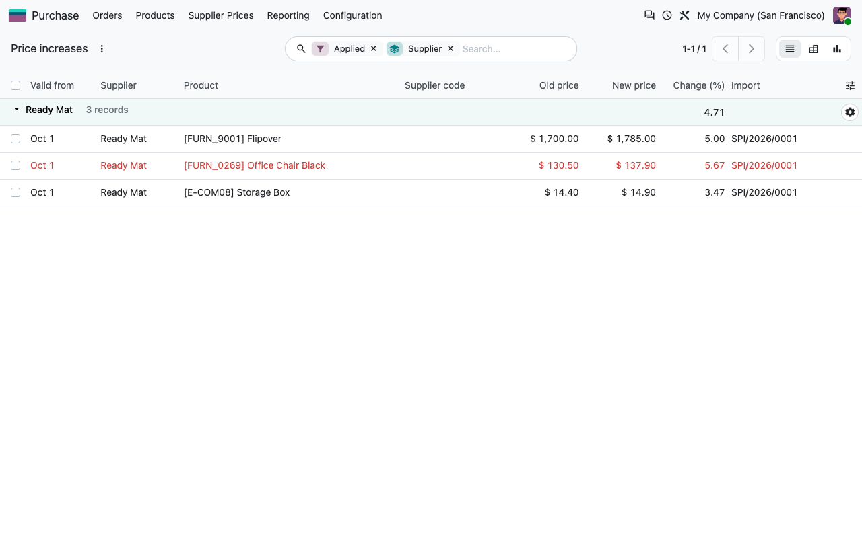Tick the select-all header checkbox
Image resolution: width=862 pixels, height=538 pixels.
(15, 85)
